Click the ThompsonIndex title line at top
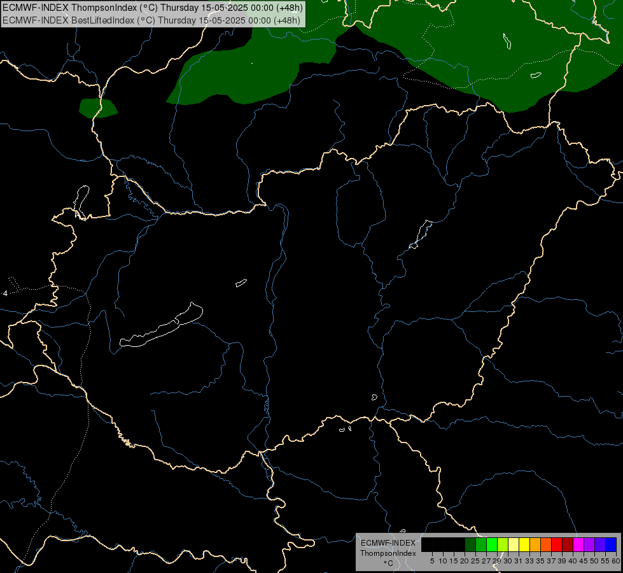623x573 pixels. [153, 8]
